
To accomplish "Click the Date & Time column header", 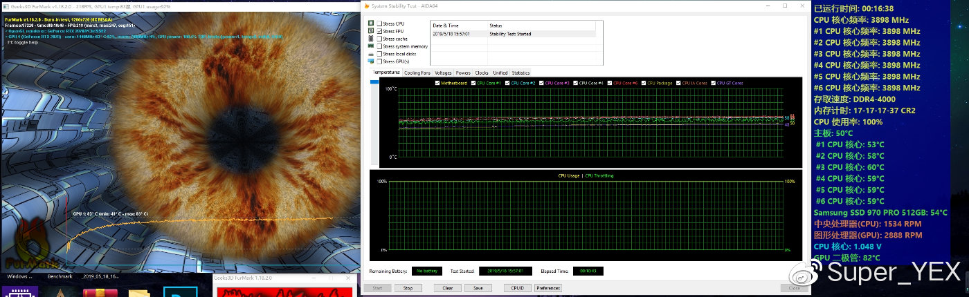I will (459, 25).
